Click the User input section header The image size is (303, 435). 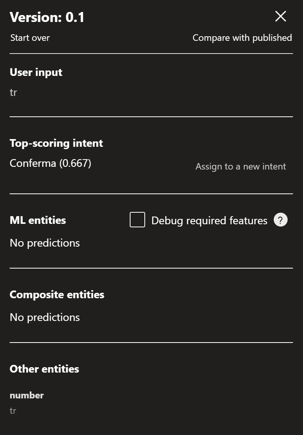click(36, 72)
